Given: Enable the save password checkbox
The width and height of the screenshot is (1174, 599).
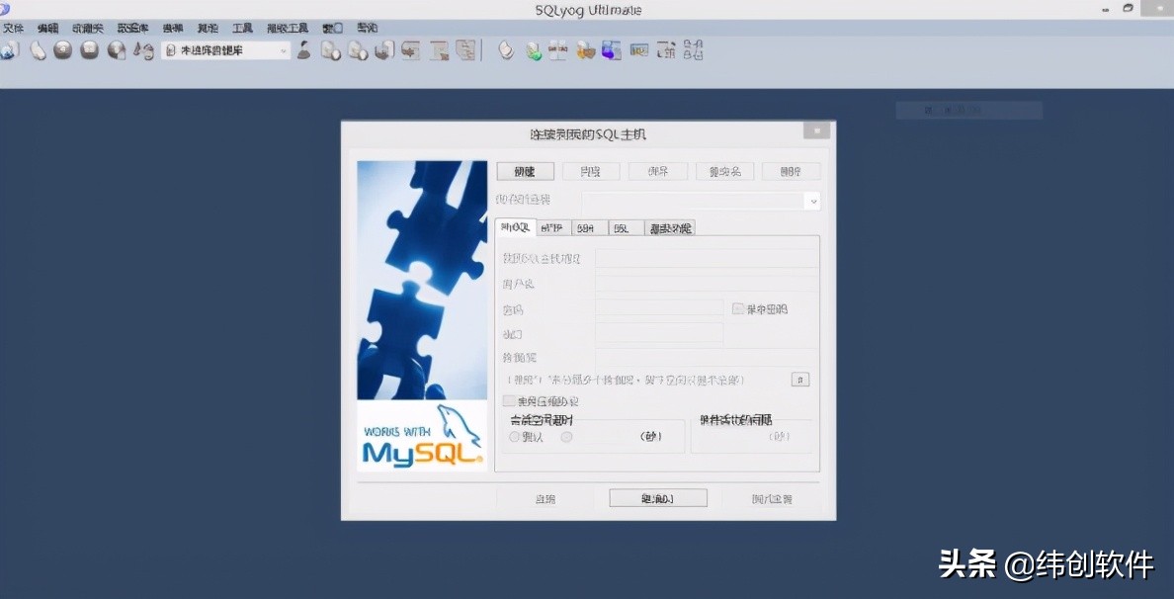Looking at the screenshot, I should 736,308.
